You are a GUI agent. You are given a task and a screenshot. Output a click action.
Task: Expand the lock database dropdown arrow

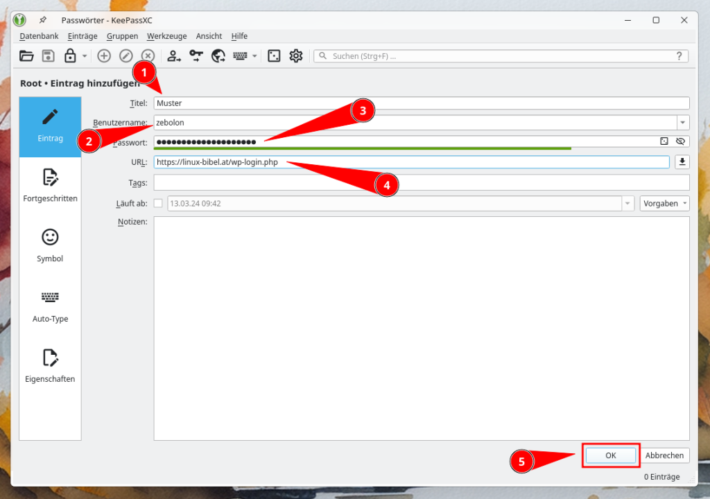click(85, 56)
